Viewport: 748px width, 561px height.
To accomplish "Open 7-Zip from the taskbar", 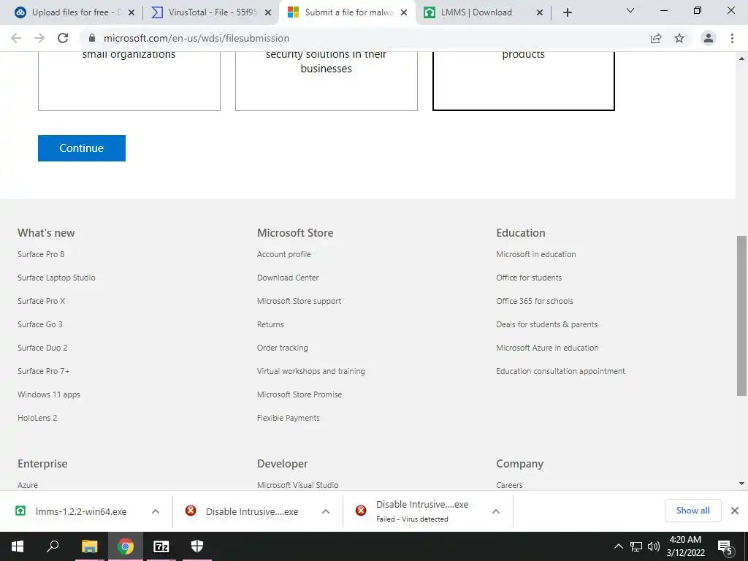I will 161,546.
